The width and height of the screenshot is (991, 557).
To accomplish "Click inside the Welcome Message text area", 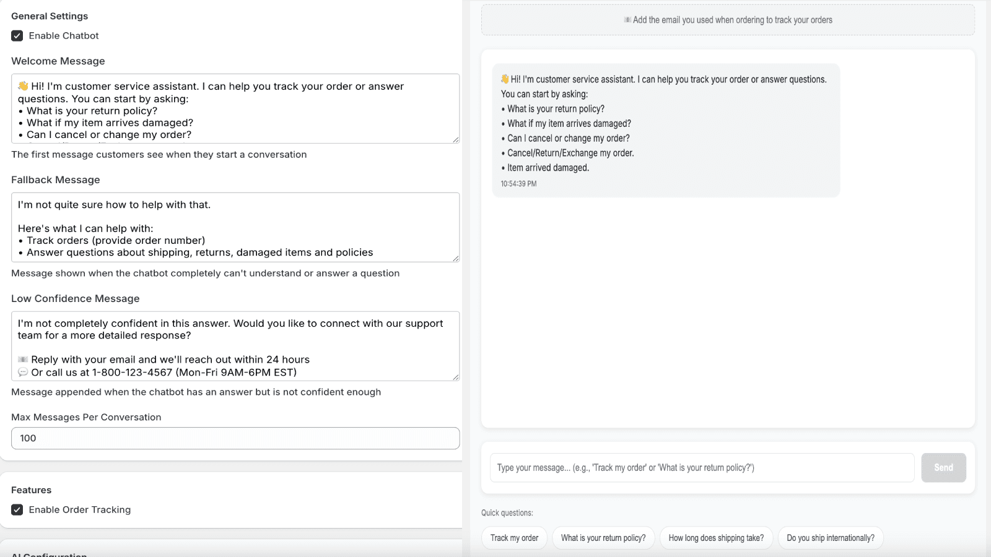I will click(235, 108).
